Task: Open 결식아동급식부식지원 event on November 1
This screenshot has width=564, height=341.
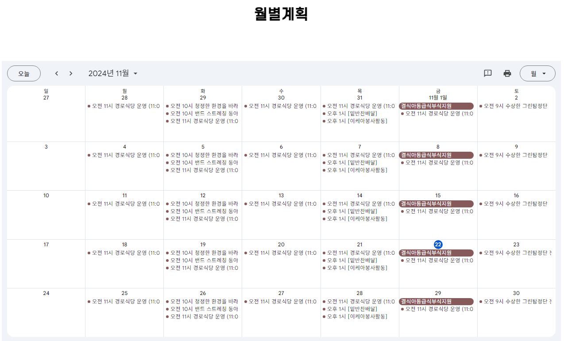Action: [437, 106]
